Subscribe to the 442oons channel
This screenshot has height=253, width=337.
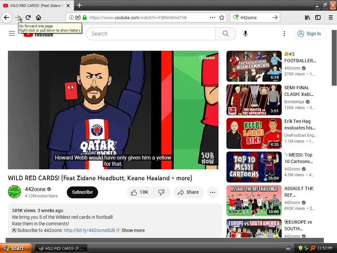pyautogui.click(x=82, y=192)
